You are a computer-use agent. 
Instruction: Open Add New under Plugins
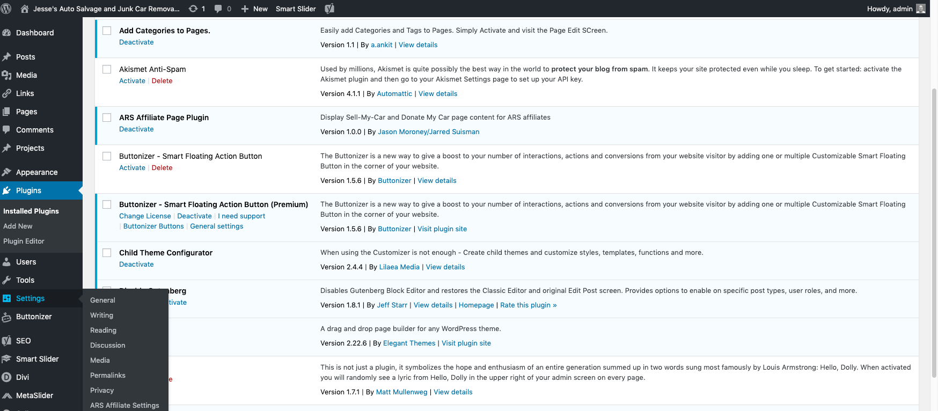coord(18,226)
